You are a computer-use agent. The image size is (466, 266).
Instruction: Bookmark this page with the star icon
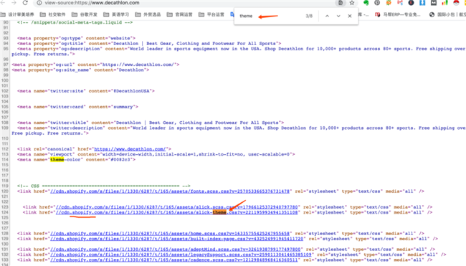tap(352, 3)
